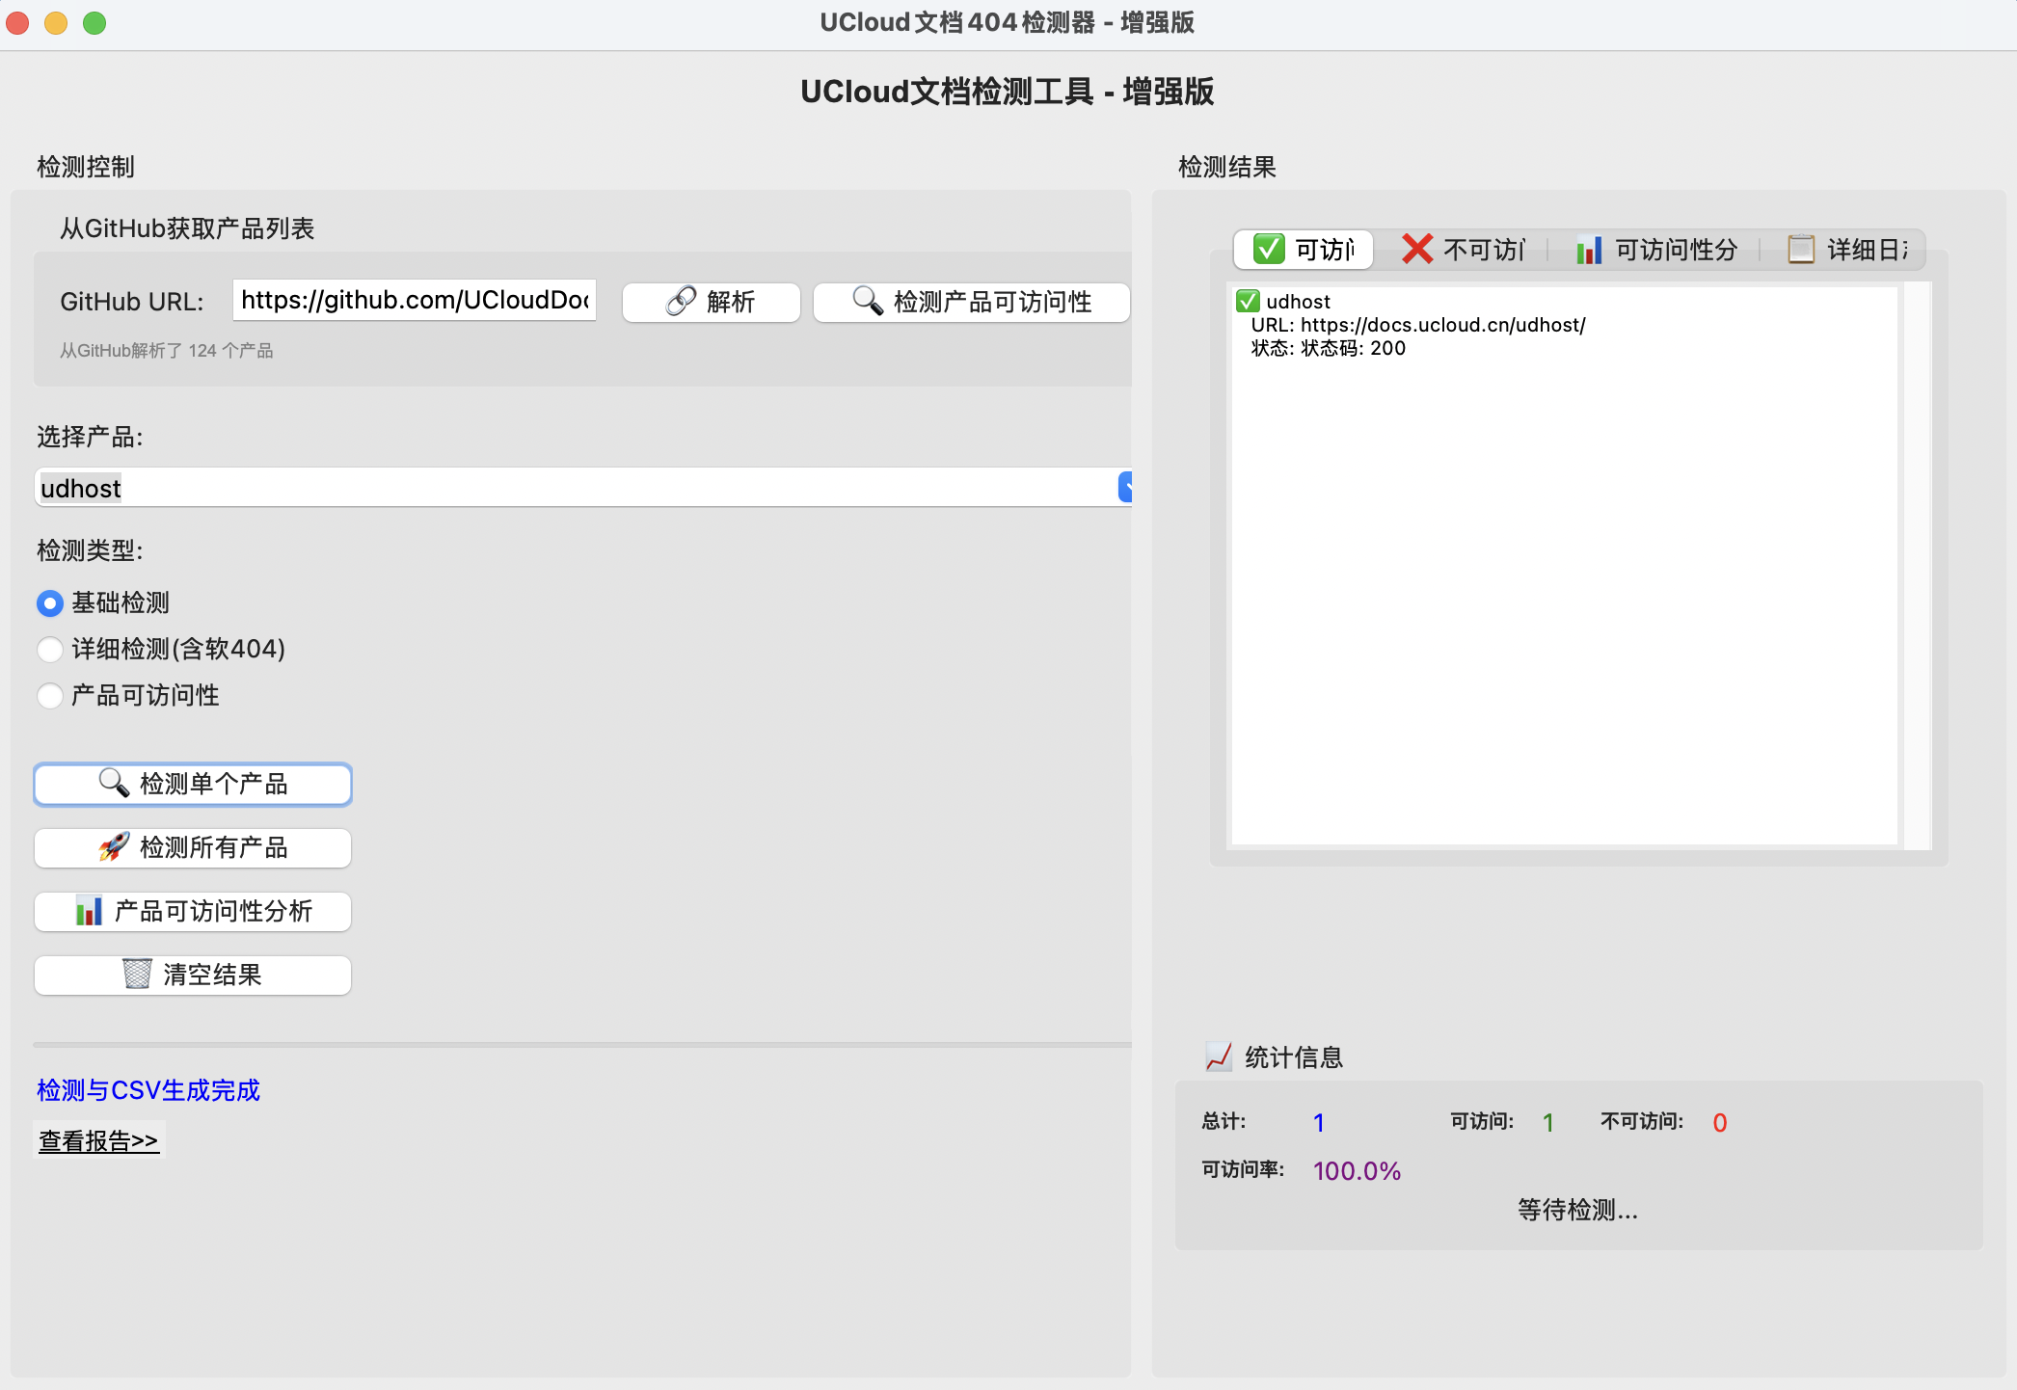Screen dimensions: 2017x1390
Task: Click the 解析 button
Action: tap(712, 302)
